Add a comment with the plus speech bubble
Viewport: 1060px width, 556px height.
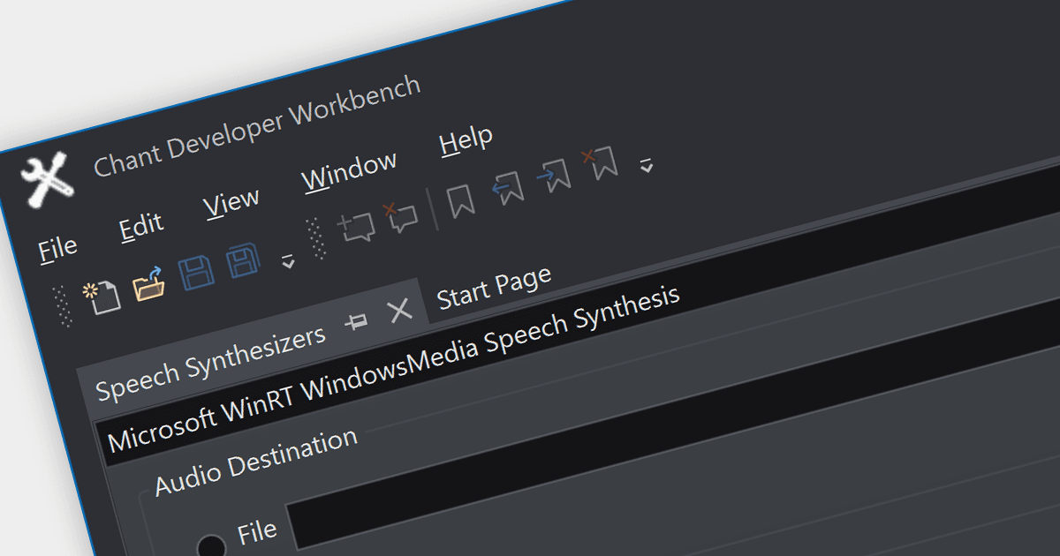pyautogui.click(x=356, y=228)
